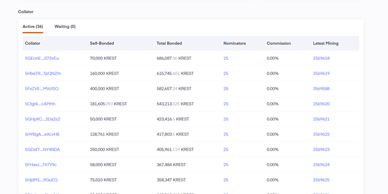This screenshot has width=388, height=194.
Task: Select total bonded 582,657.24 KREST
Action: (x=174, y=89)
